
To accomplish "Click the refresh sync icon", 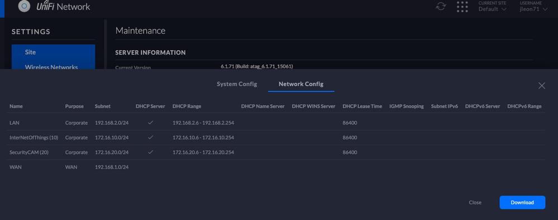I will pyautogui.click(x=441, y=6).
